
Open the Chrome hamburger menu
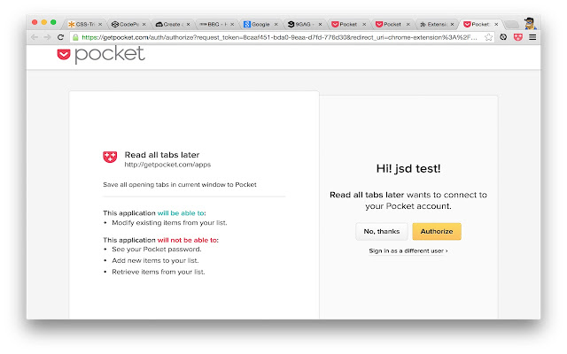532,37
